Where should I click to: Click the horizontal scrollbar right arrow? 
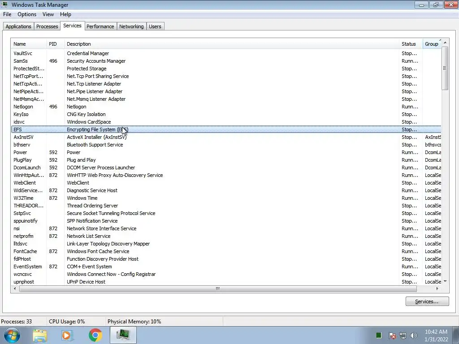(437, 289)
